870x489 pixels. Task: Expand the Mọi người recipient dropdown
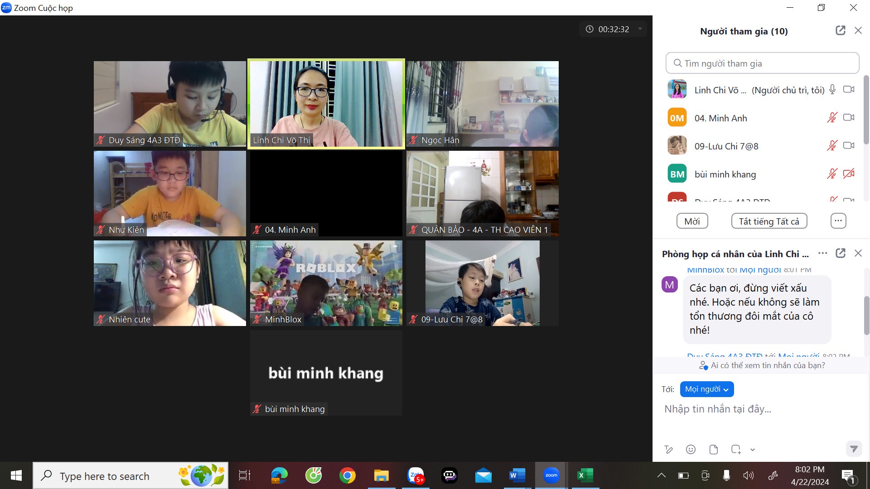pyautogui.click(x=706, y=389)
